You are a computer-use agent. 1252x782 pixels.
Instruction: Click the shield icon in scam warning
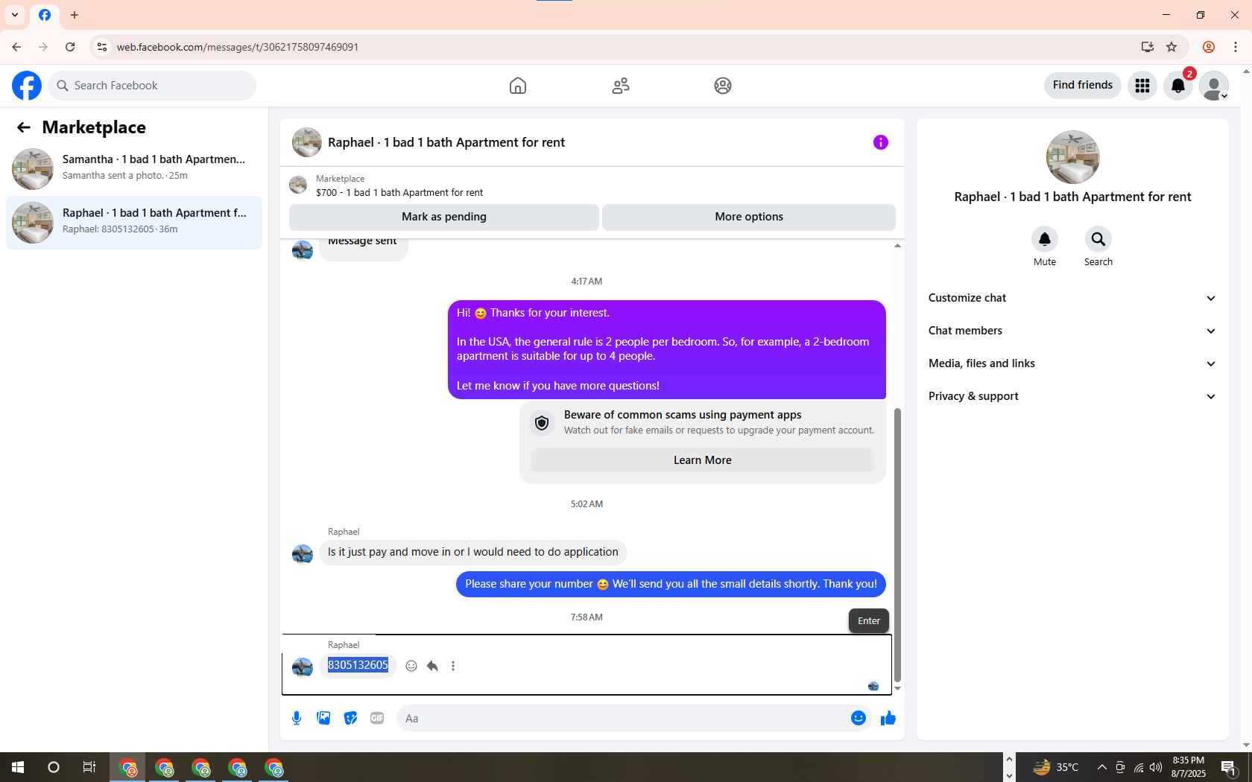pyautogui.click(x=542, y=423)
